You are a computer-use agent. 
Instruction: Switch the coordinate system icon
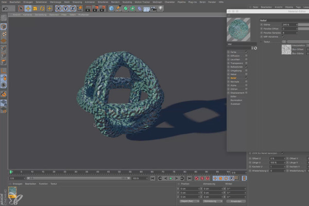pyautogui.click(x=80, y=8)
